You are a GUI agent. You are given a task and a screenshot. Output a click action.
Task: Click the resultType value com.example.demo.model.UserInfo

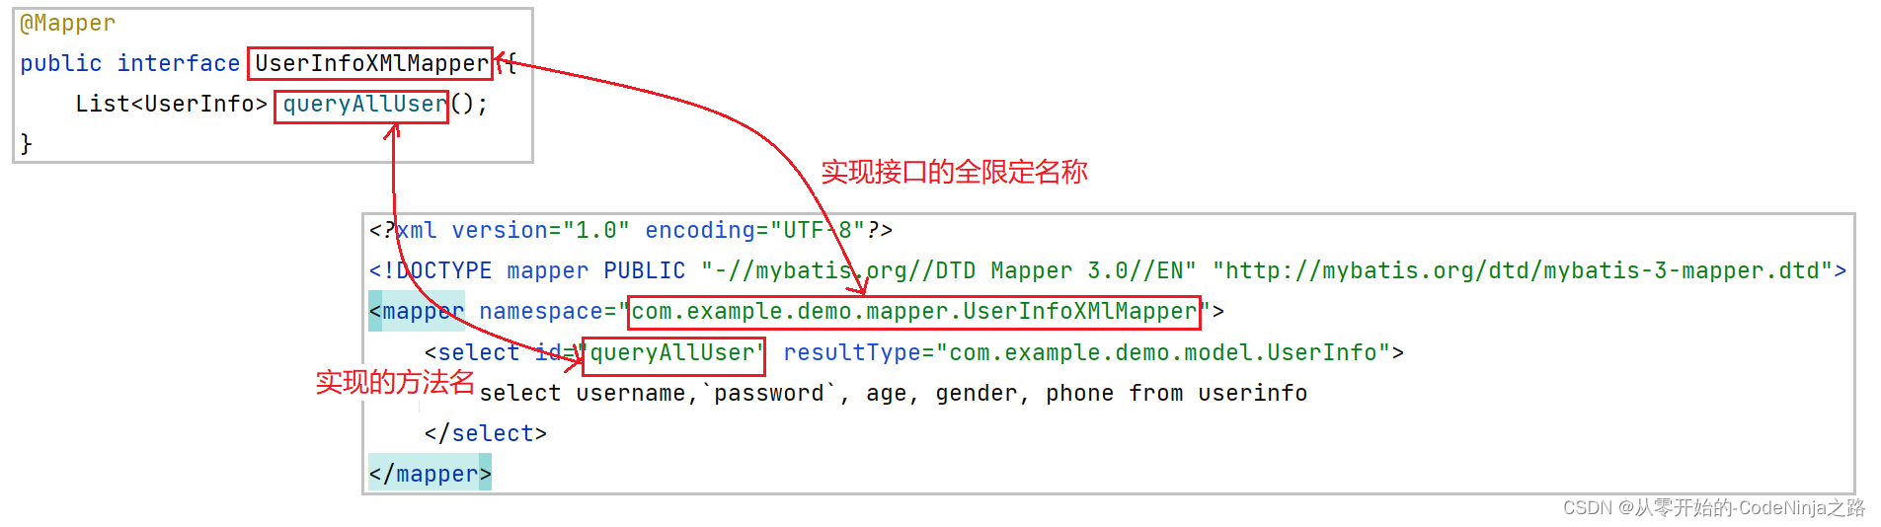(x=1163, y=353)
